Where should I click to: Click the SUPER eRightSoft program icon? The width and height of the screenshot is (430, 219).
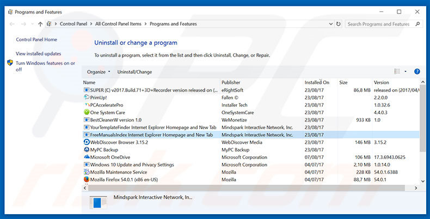tap(87, 90)
